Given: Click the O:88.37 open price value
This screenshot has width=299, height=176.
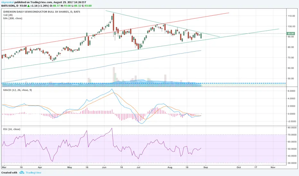Looking at the screenshot, I should [x=55, y=6].
